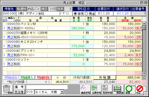This screenshot has width=149, height=97.
Task: Click the 納品書 delivery note printer icon
Action: [119, 89]
